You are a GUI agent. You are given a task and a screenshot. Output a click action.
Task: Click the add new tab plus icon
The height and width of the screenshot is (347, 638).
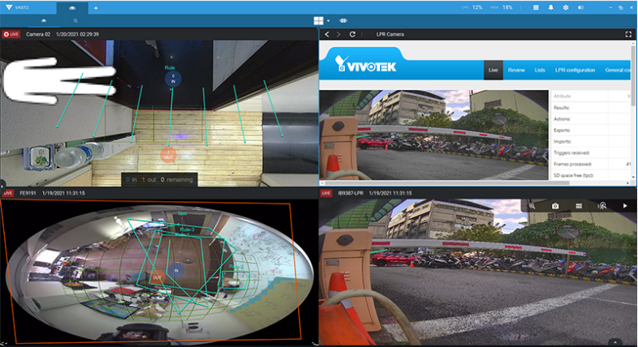point(95,7)
